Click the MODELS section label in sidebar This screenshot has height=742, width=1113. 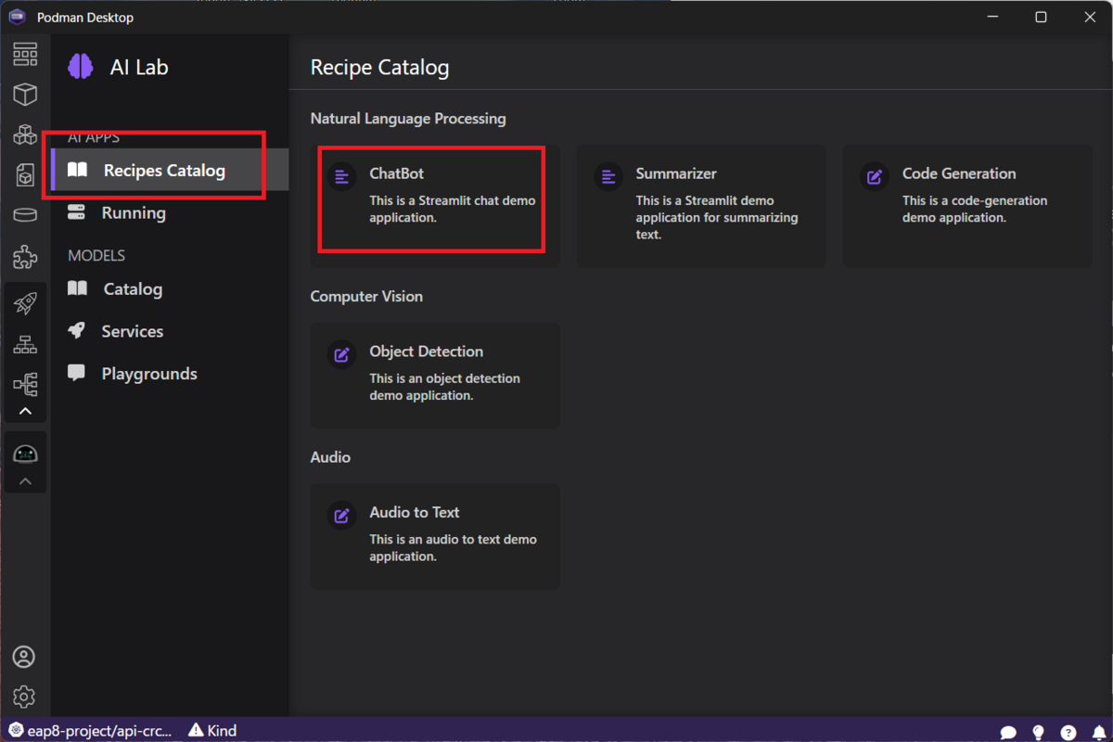[x=96, y=255]
